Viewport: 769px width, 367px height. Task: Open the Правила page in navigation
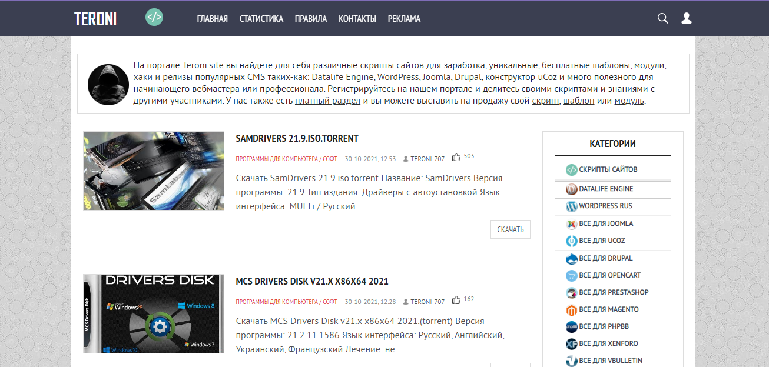pyautogui.click(x=310, y=19)
